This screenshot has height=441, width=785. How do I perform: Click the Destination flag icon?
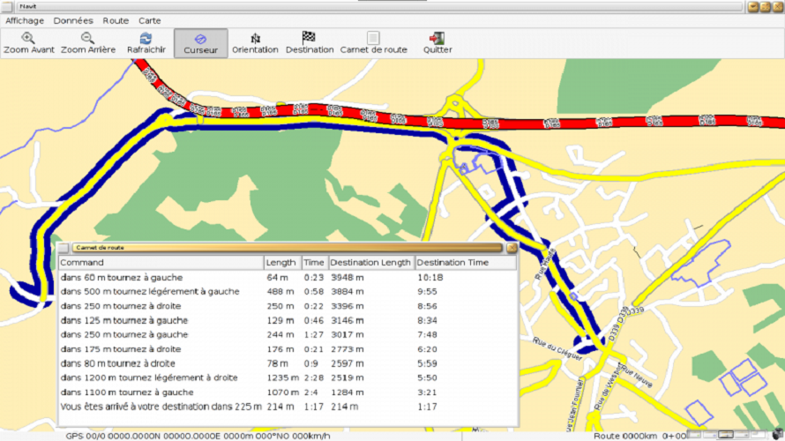(x=309, y=38)
